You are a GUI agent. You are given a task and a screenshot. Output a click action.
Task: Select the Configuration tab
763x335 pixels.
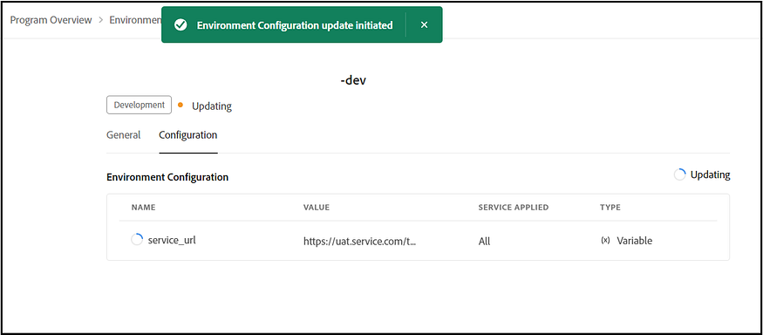(187, 135)
